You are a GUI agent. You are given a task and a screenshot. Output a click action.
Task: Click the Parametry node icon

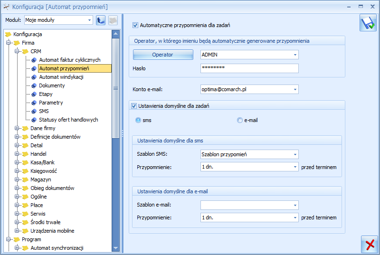pyautogui.click(x=34, y=103)
